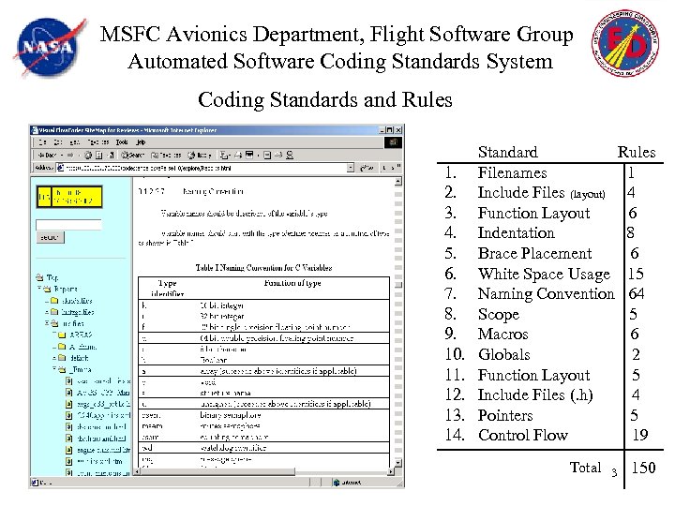Viewport: 675px width, 506px height.
Task: Click 'White Space Usage' standard
Action: pyautogui.click(x=544, y=274)
